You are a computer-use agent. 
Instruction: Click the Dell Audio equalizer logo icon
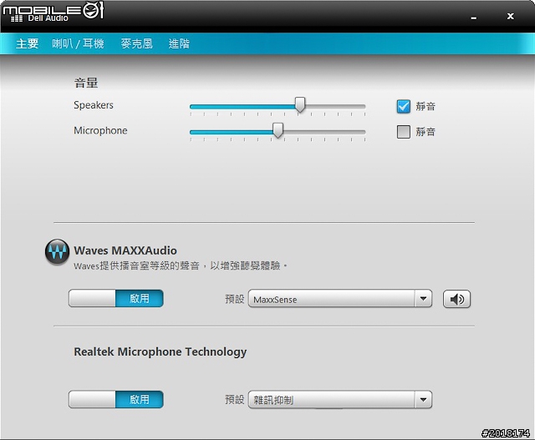click(x=17, y=18)
